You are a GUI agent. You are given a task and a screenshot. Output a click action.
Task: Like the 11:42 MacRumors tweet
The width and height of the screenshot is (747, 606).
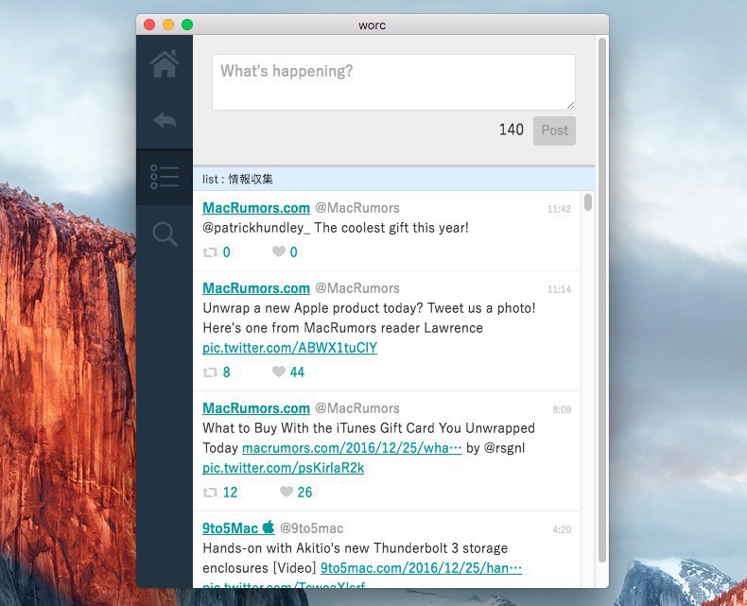[279, 251]
